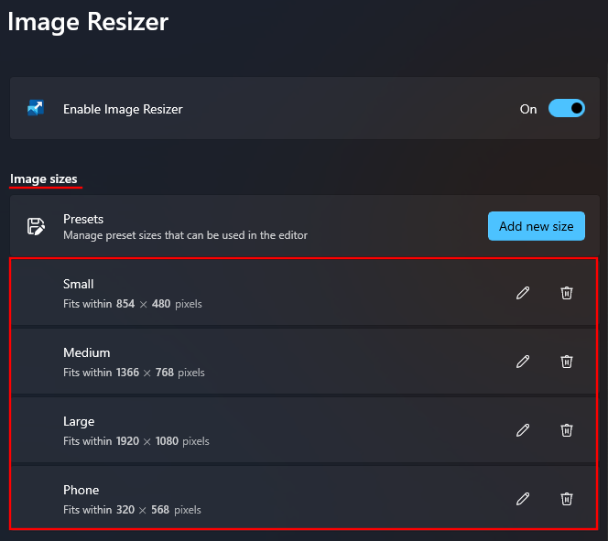This screenshot has height=541, width=608.
Task: Click the Image sizes section heading
Action: 44,179
